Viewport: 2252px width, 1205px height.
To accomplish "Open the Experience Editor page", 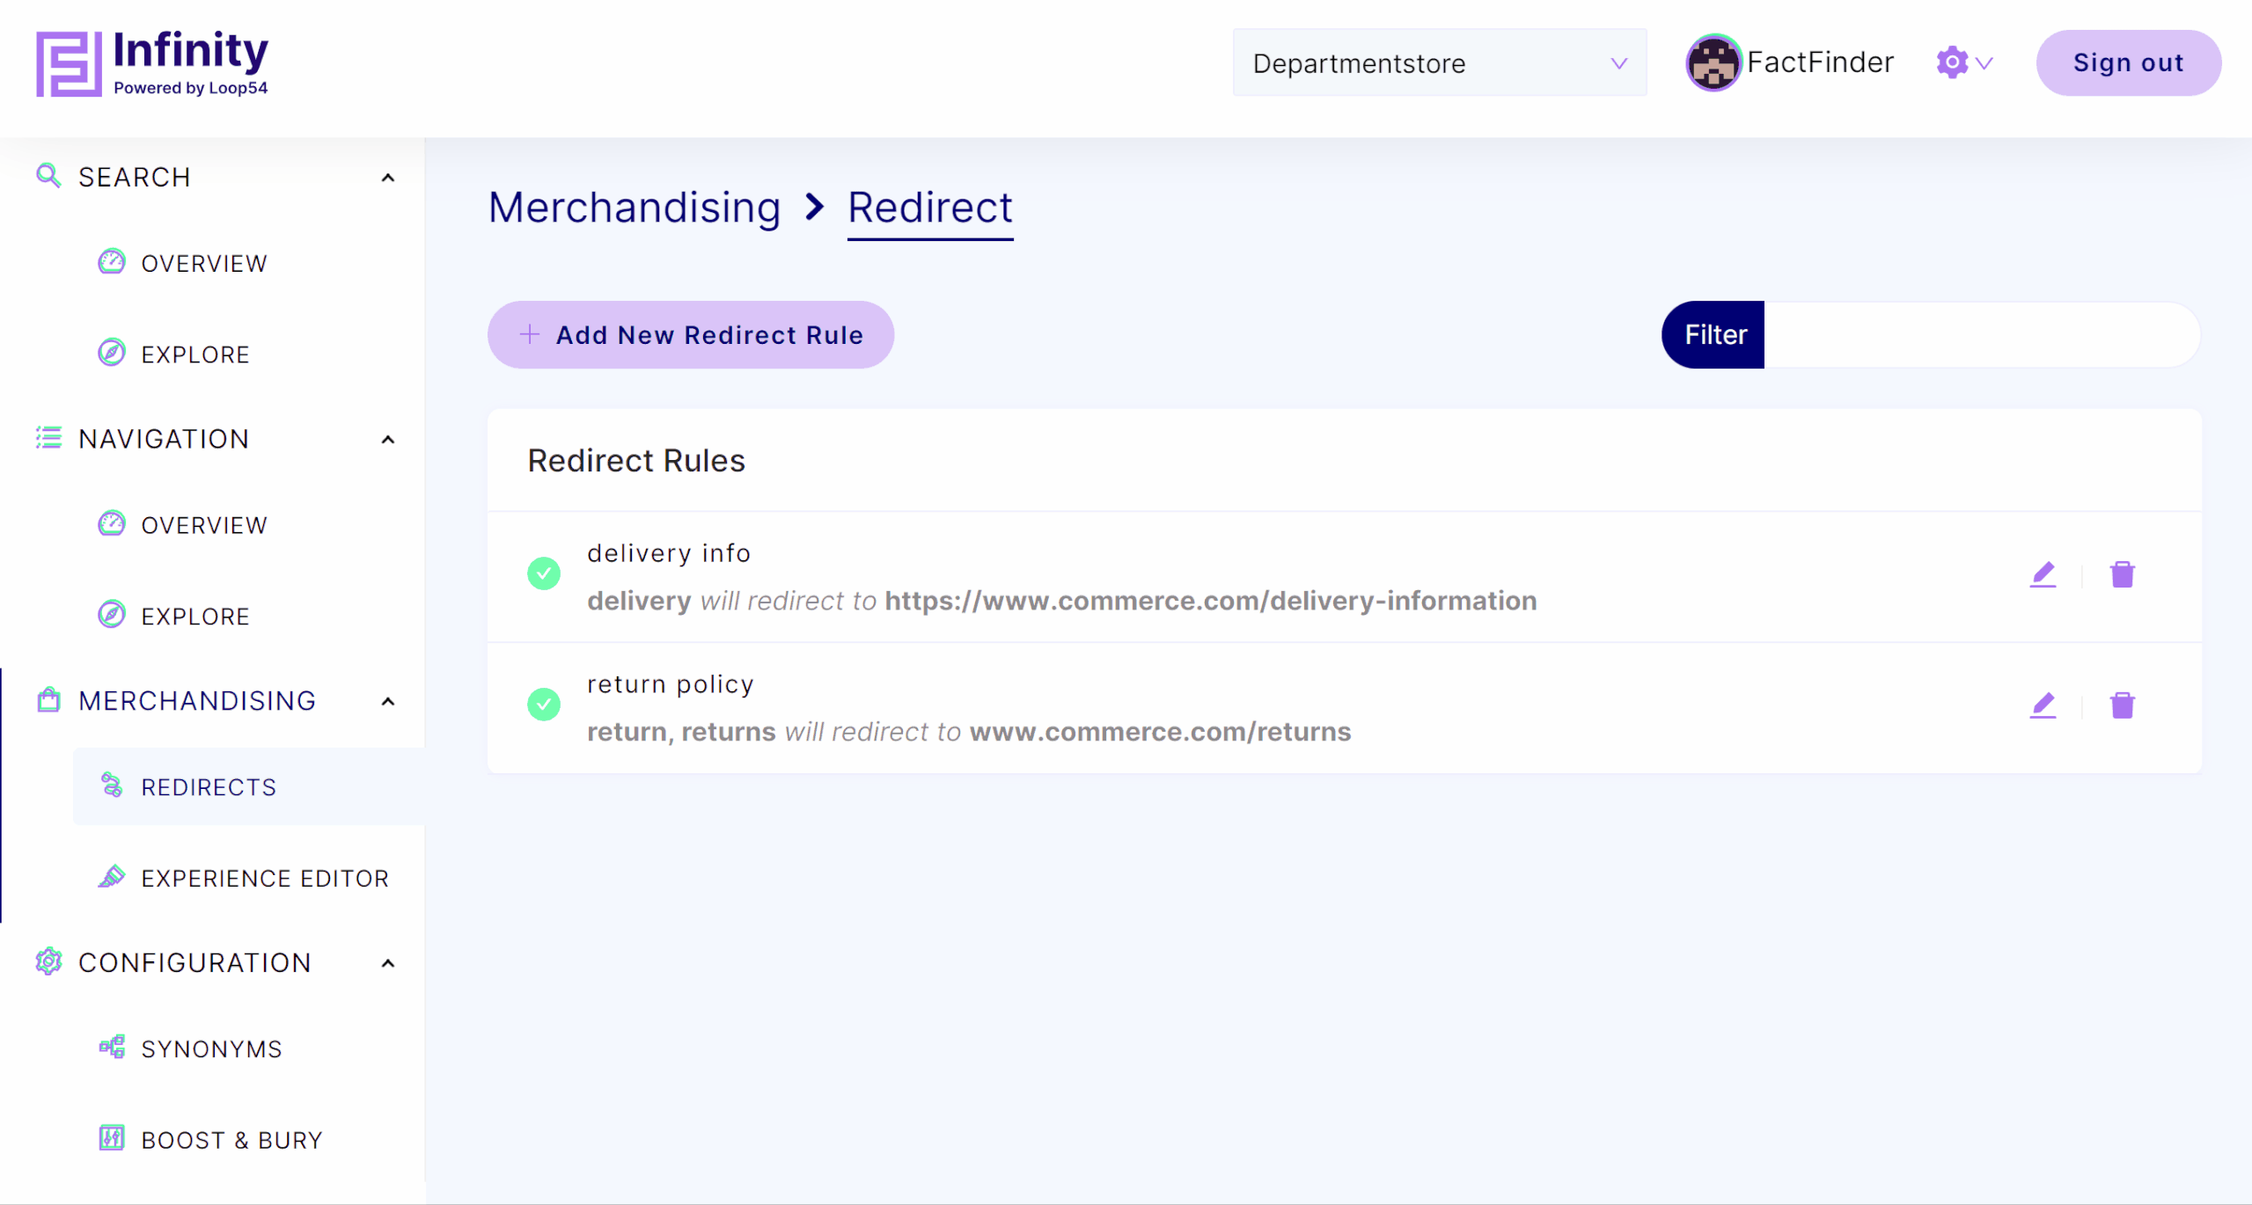I will point(244,878).
